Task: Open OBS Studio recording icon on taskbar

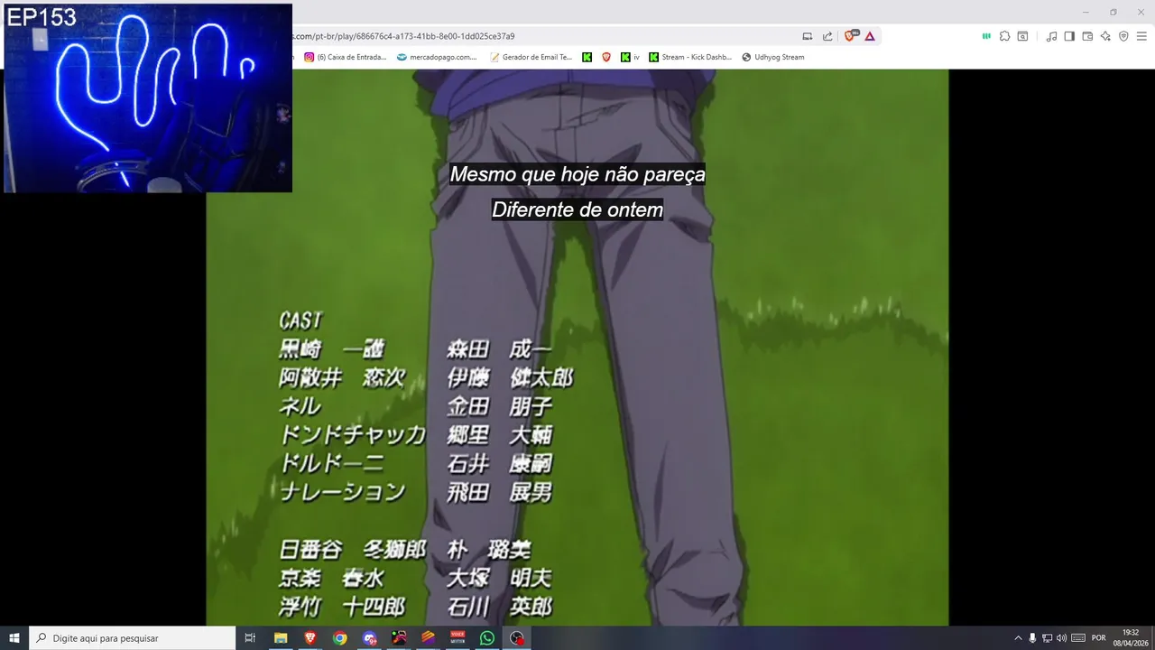Action: click(517, 638)
